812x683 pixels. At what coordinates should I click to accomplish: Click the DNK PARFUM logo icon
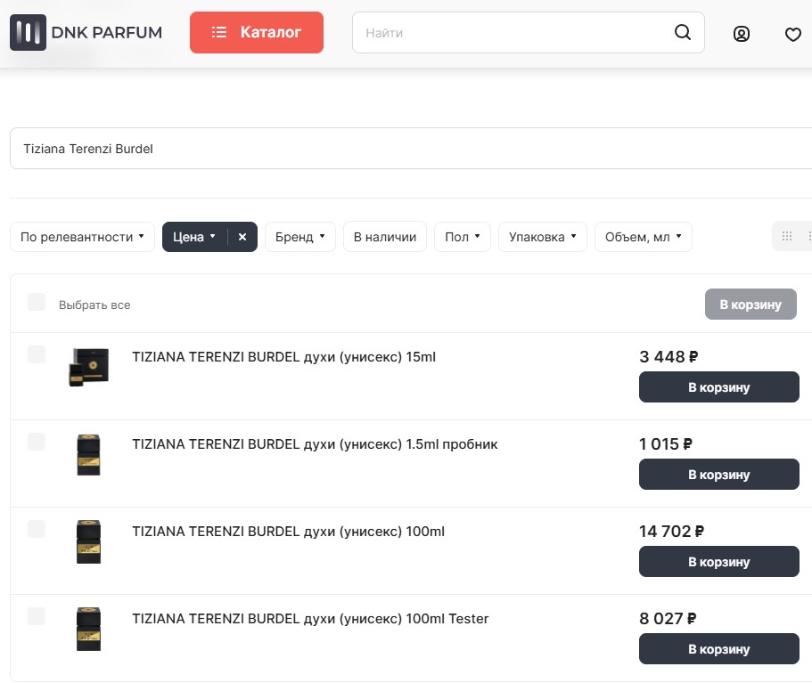[x=28, y=32]
